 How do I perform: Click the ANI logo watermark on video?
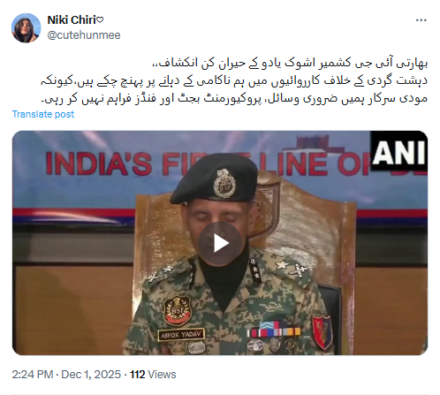[x=398, y=152]
